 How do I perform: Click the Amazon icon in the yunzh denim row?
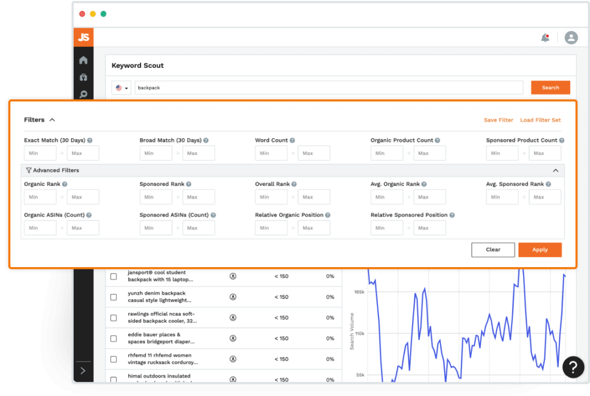click(x=233, y=297)
